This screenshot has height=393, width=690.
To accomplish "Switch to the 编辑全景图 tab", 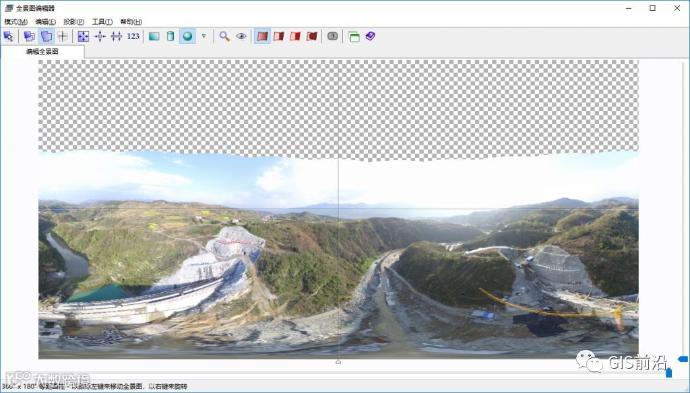I will 42,51.
